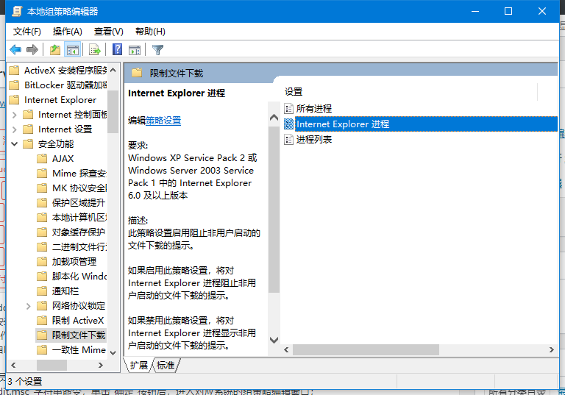Click the 所有进程 policy setting icon

(288, 108)
